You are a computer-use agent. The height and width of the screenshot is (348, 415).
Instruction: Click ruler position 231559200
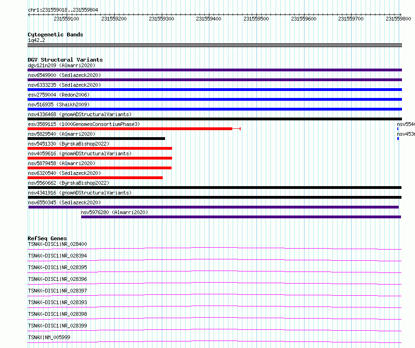114,19
